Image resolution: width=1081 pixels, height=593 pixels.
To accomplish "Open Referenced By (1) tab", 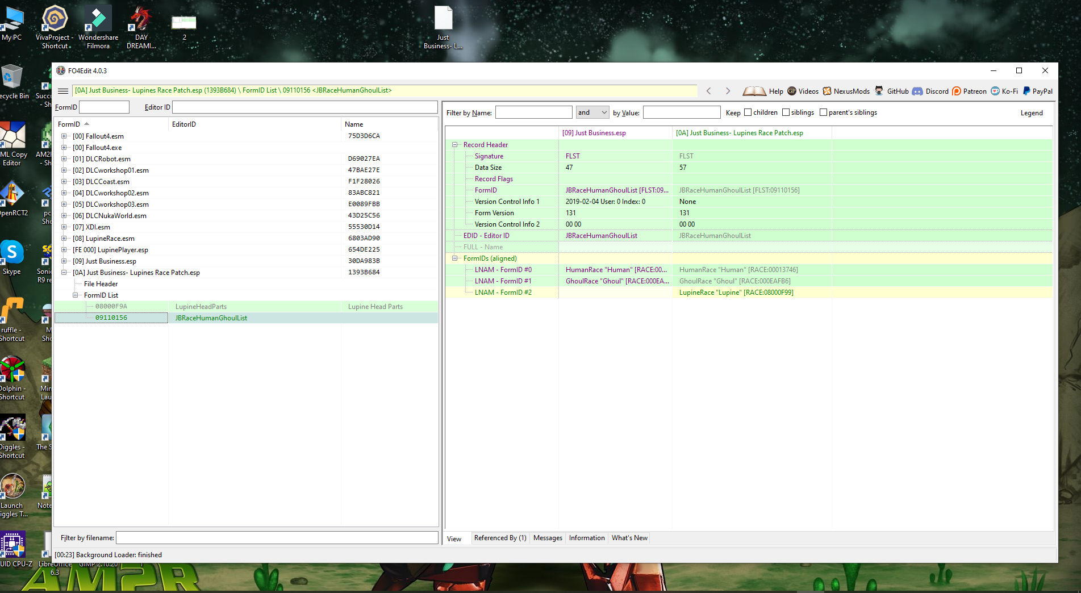I will 500,538.
